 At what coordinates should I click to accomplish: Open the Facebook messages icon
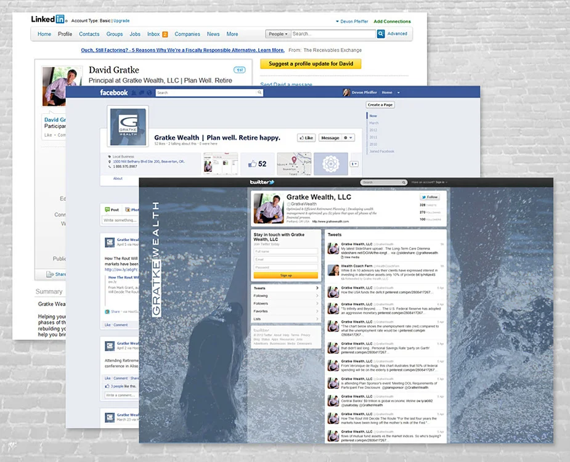141,92
